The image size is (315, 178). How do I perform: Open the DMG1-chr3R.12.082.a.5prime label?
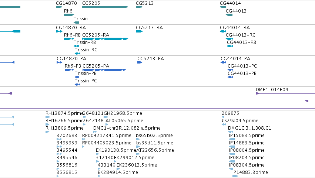coord(127,128)
